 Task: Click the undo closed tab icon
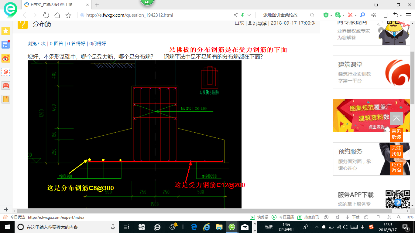[x=396, y=15]
